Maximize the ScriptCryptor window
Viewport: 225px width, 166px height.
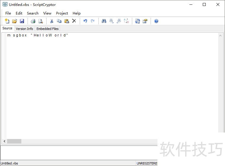204,4
